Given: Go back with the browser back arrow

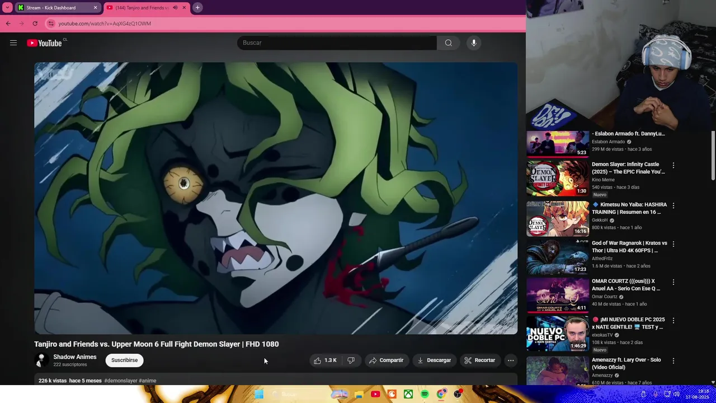Looking at the screenshot, I should click(x=8, y=24).
